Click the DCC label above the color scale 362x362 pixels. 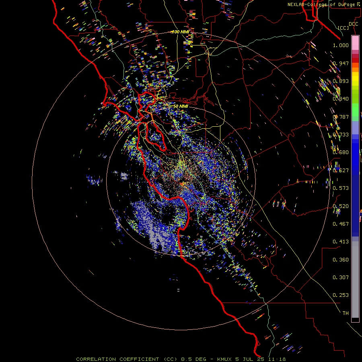coord(353,24)
